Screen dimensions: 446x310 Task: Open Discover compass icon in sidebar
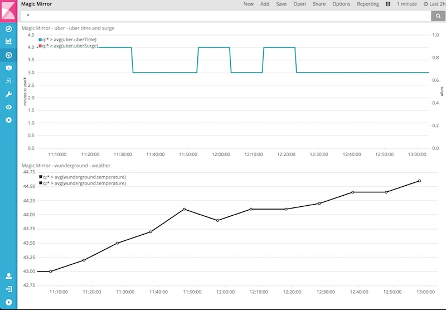[8, 29]
